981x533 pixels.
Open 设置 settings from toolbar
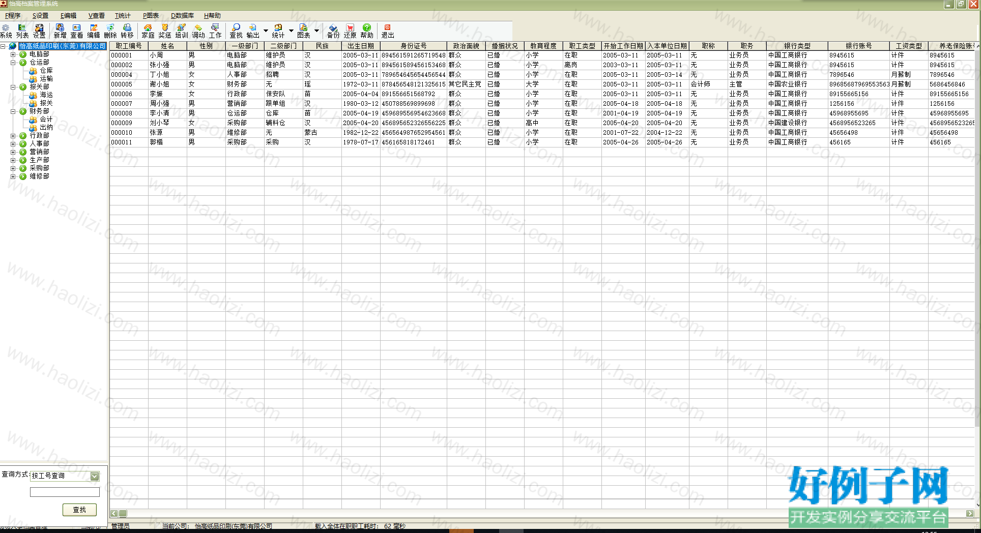tap(39, 31)
